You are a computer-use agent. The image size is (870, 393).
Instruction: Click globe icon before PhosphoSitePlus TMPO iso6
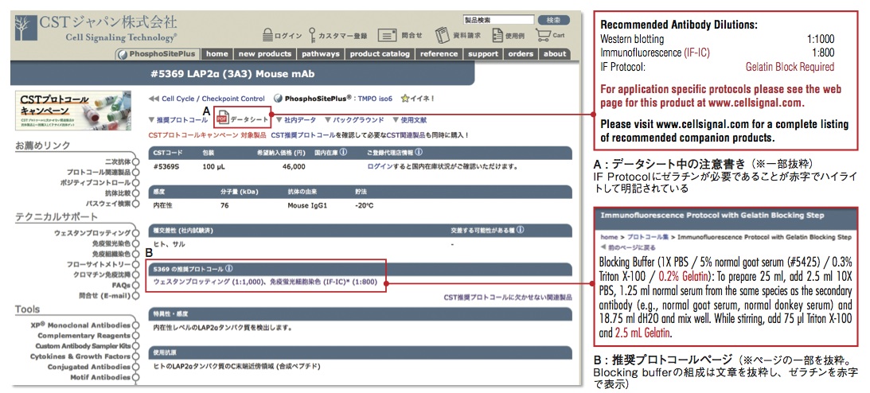click(x=278, y=99)
